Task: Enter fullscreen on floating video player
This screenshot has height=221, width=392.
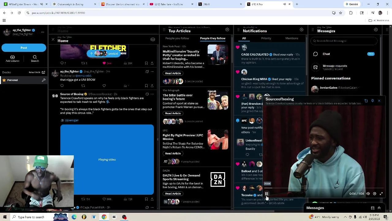Action: click(381, 194)
